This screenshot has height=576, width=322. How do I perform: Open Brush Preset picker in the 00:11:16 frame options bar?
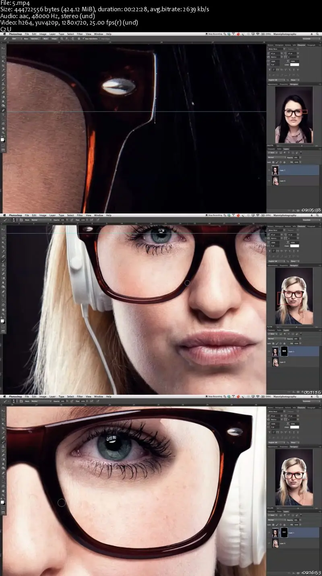point(14,220)
